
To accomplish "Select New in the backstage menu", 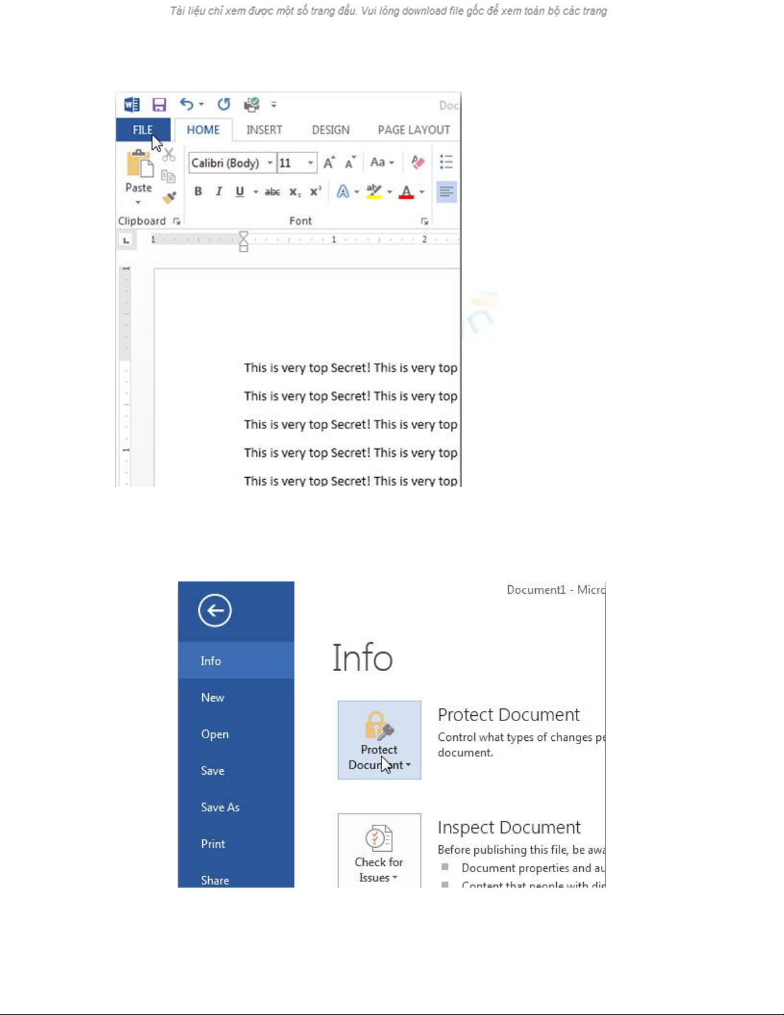I will pyautogui.click(x=236, y=697).
